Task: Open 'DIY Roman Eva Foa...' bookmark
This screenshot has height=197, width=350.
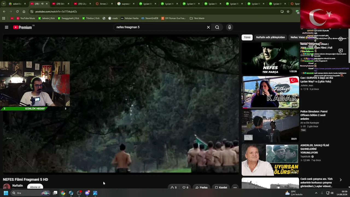Action: [173, 18]
